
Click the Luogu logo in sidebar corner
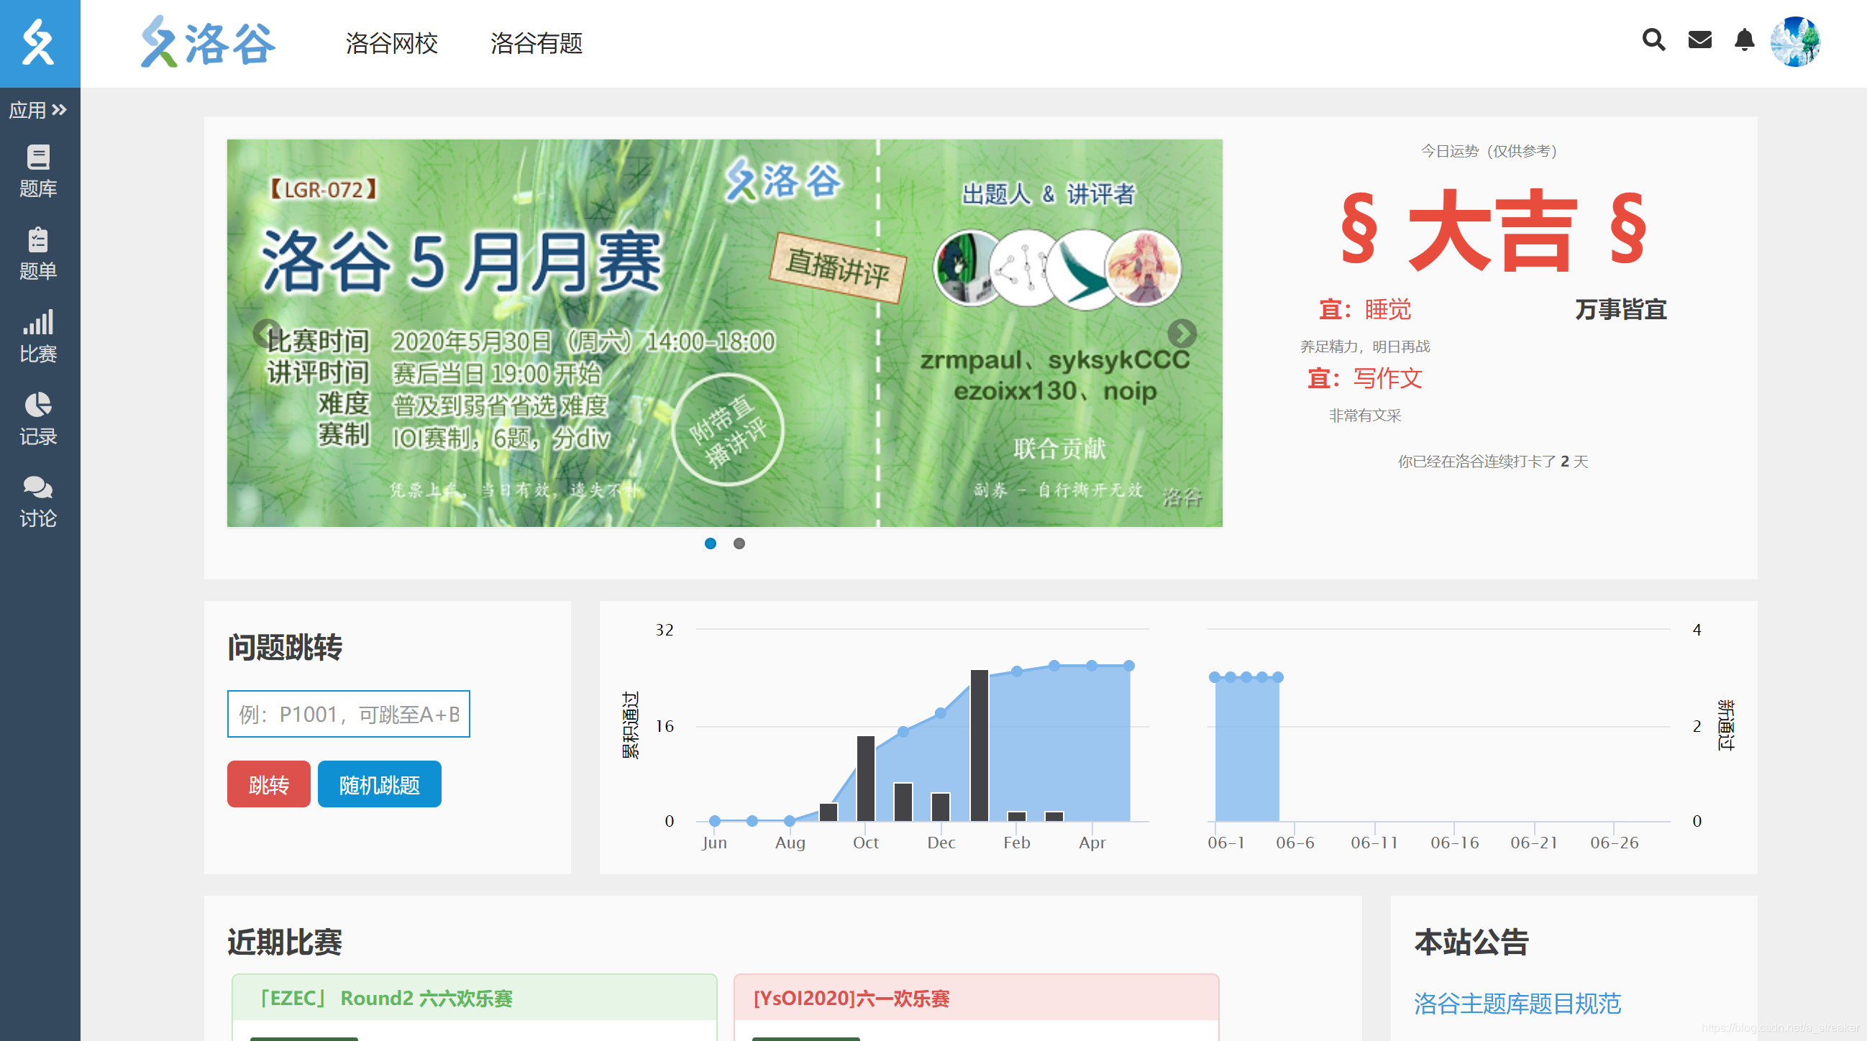point(39,42)
